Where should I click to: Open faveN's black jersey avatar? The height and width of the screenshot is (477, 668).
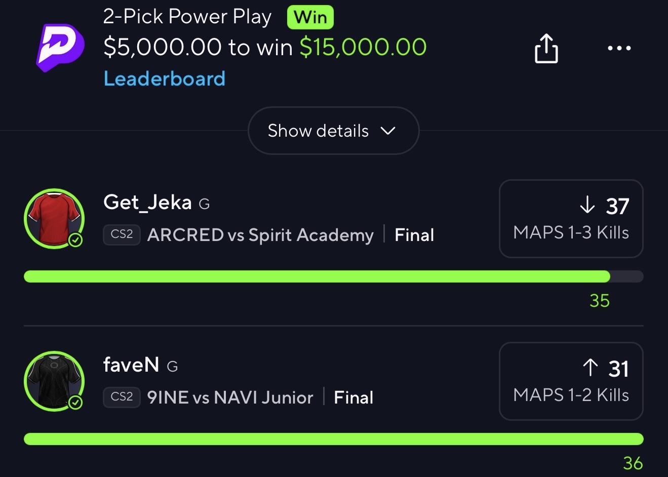pyautogui.click(x=54, y=381)
